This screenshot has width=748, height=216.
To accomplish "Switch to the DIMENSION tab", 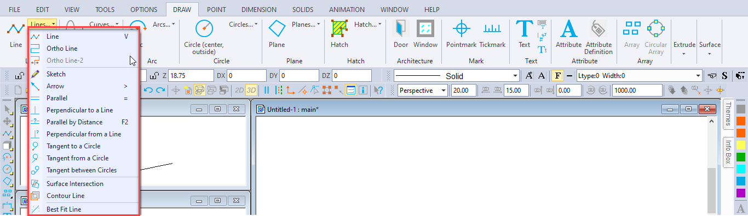I will 259,9.
